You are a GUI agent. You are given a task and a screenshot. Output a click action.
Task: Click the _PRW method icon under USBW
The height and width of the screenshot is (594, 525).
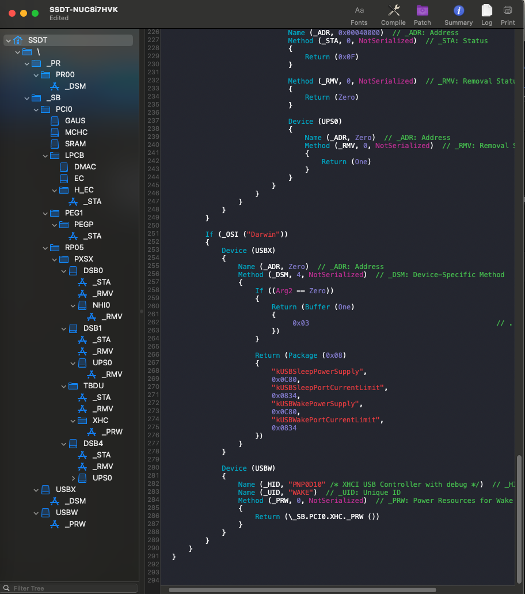point(55,524)
